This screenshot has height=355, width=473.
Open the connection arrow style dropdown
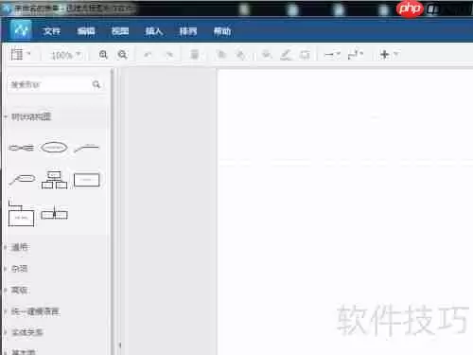click(x=332, y=55)
